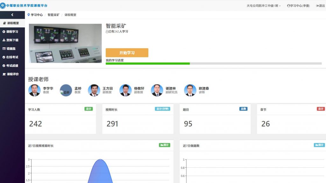Click the green 总计 badge on 学习人数 card
Screen dimensions: 326x183
(89, 109)
